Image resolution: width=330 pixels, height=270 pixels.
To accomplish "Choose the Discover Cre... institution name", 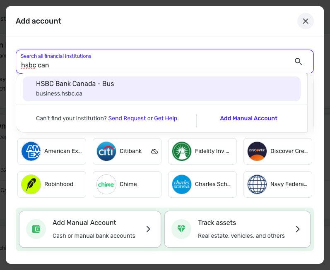I will 289,151.
